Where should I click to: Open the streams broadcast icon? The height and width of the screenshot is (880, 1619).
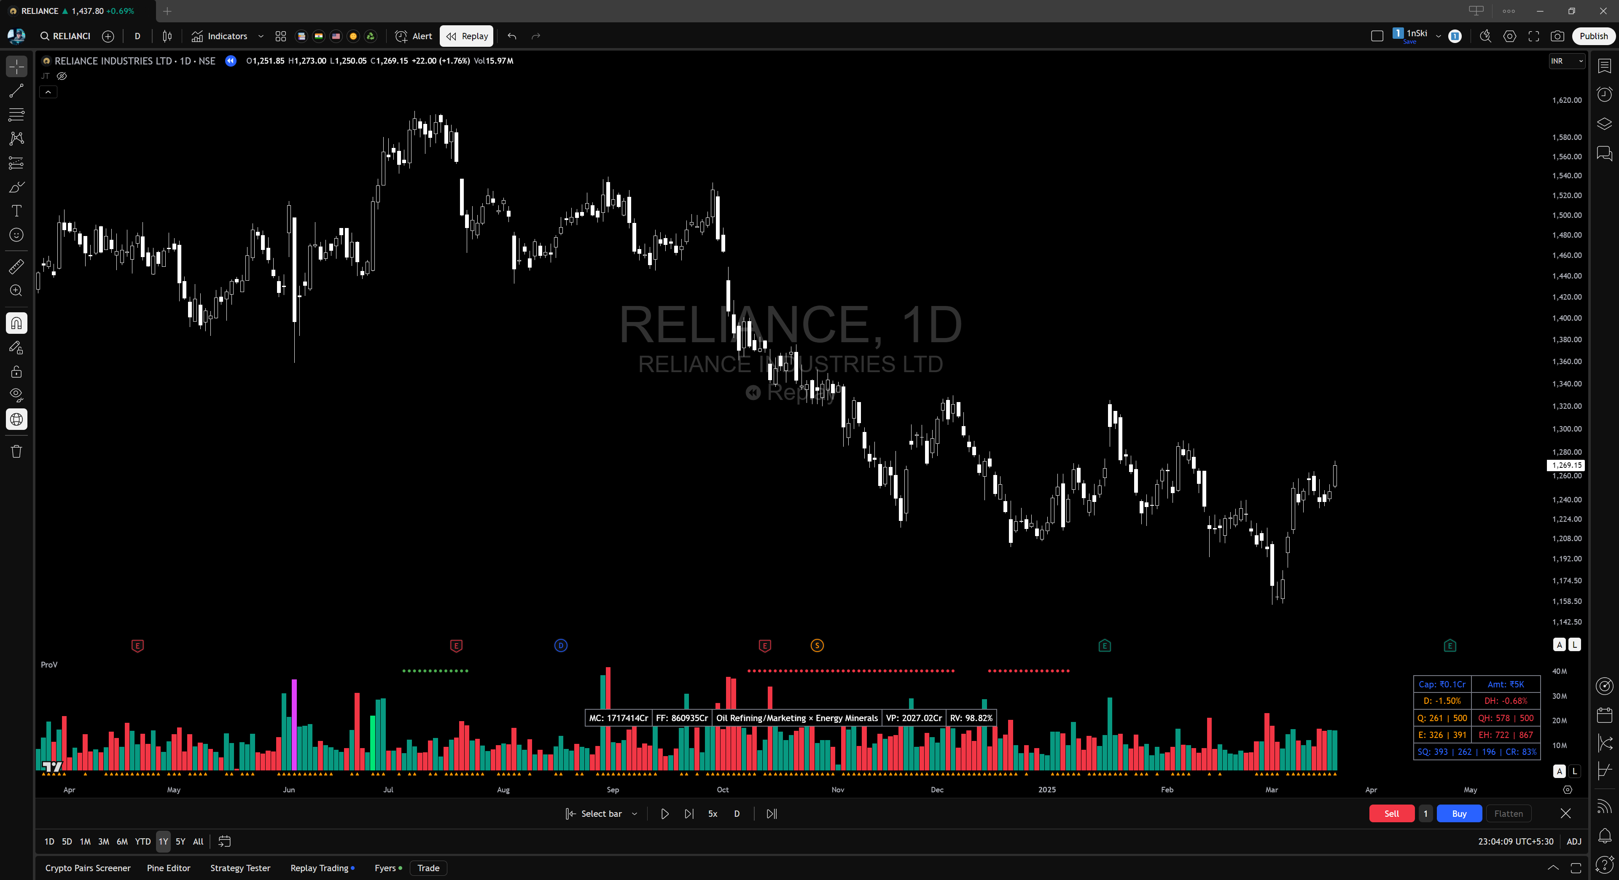tap(1604, 806)
